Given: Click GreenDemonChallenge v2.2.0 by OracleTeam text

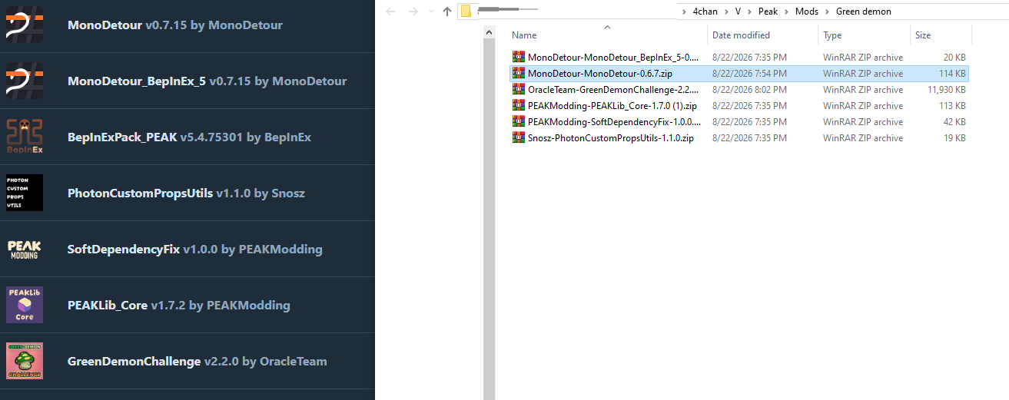Looking at the screenshot, I should (197, 361).
